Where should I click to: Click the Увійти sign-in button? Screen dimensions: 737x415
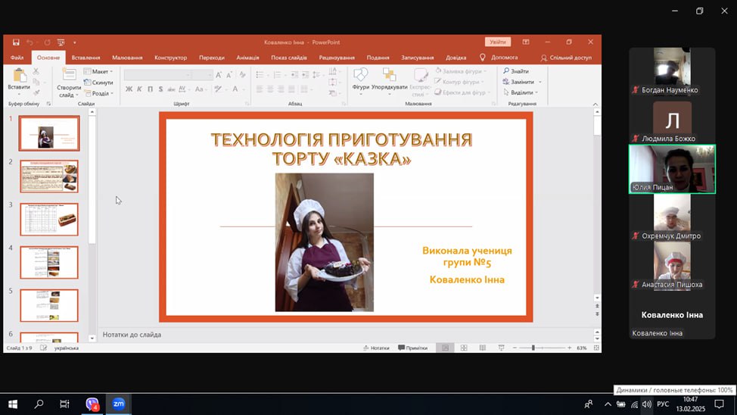497,42
